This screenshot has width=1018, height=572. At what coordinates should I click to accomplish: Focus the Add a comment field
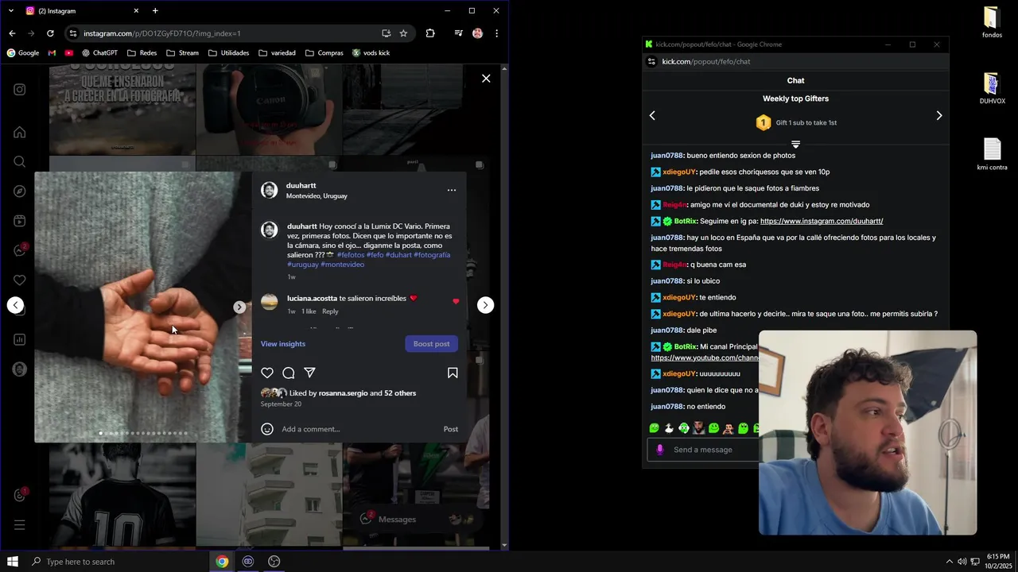click(x=358, y=429)
